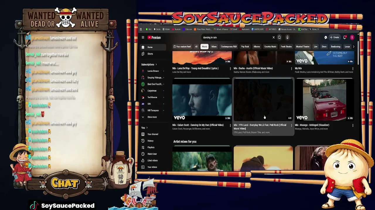
Task: Expand the You section chevron
Action: (x=147, y=128)
